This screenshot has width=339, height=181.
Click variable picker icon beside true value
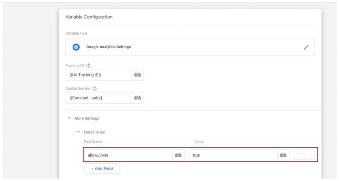[283, 155]
